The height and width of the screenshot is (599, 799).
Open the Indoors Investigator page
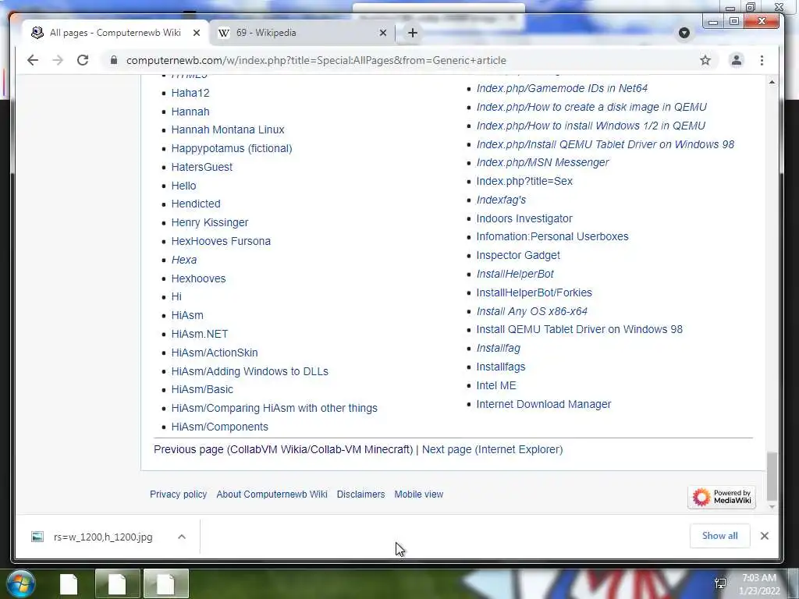[524, 218]
